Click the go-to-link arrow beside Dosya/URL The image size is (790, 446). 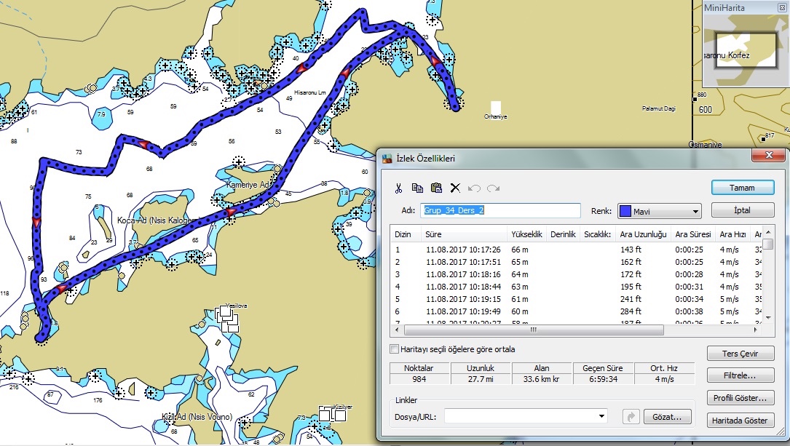coord(631,417)
